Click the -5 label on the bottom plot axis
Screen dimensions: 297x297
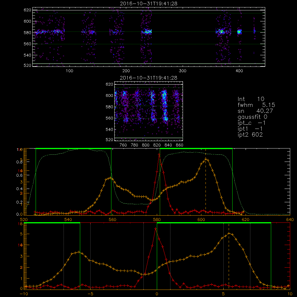90,294
